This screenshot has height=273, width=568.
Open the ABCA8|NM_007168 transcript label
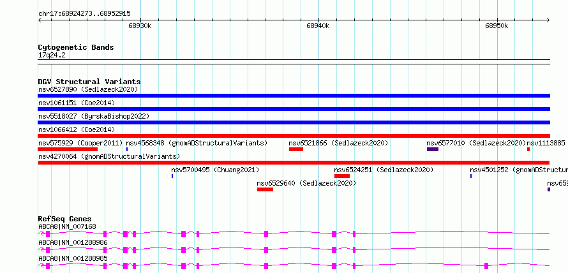(68, 226)
